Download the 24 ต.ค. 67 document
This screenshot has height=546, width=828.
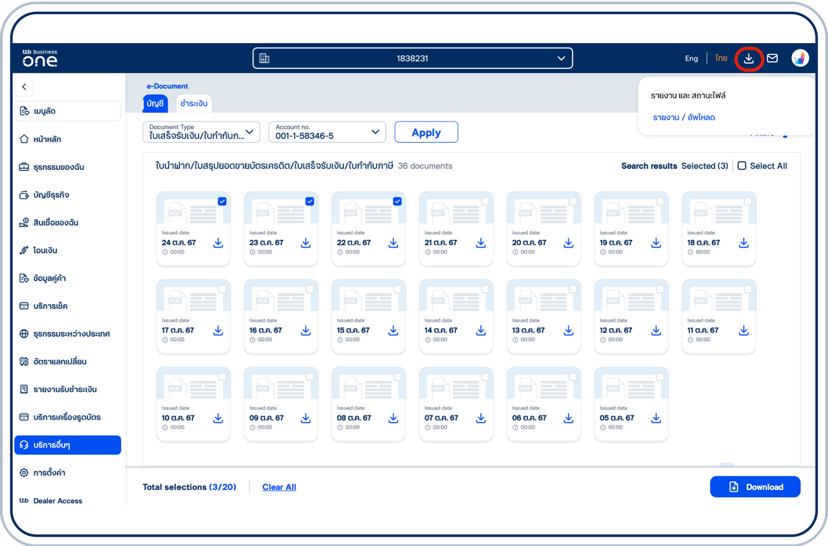pos(218,243)
